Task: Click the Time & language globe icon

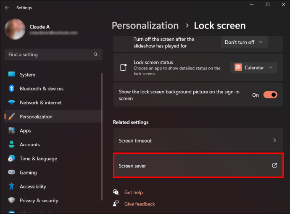Action: pos(12,159)
